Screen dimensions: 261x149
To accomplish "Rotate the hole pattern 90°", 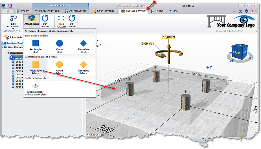I will click(x=72, y=21).
